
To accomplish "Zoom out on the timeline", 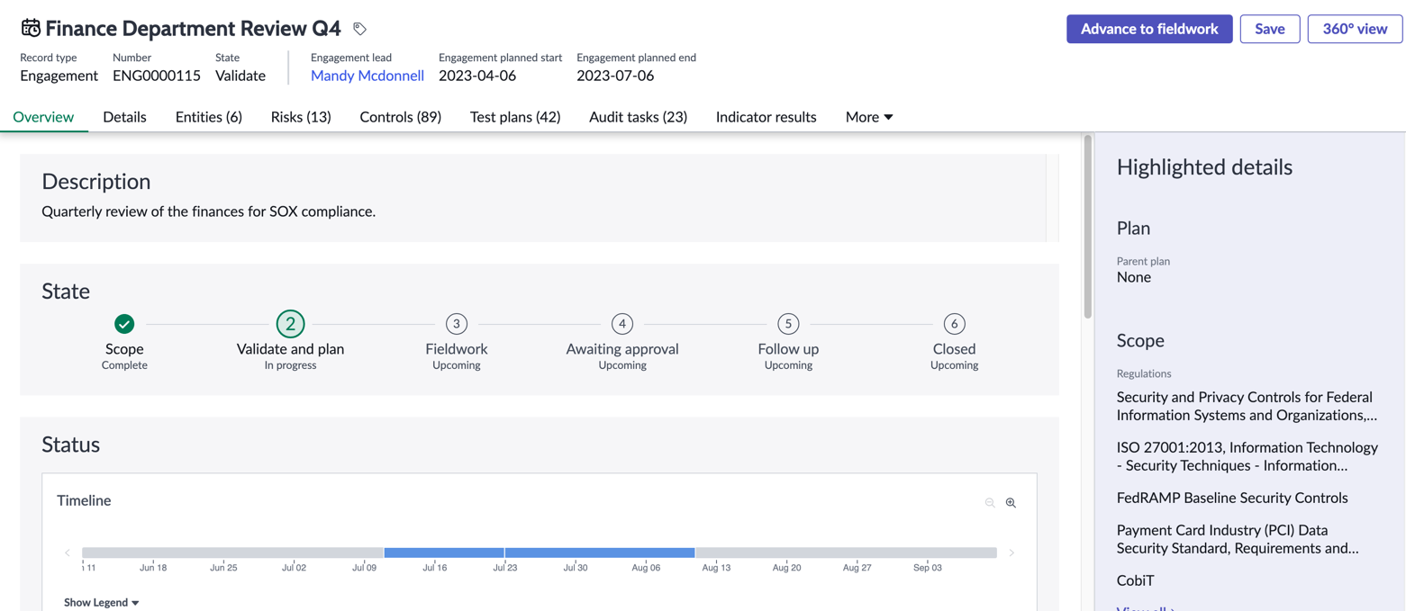I will [990, 503].
